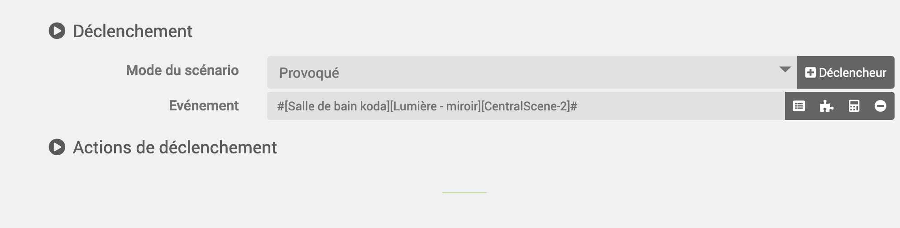This screenshot has height=228, width=900.
Task: Open the calculator expression icon
Action: (x=854, y=106)
